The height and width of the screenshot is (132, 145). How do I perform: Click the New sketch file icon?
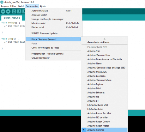pyautogui.click(x=14, y=11)
